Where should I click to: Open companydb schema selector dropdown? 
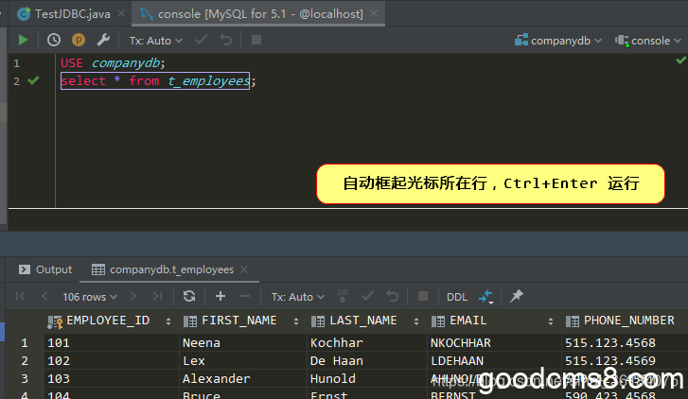click(x=557, y=41)
